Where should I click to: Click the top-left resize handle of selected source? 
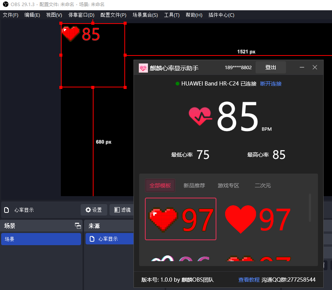(61, 23)
